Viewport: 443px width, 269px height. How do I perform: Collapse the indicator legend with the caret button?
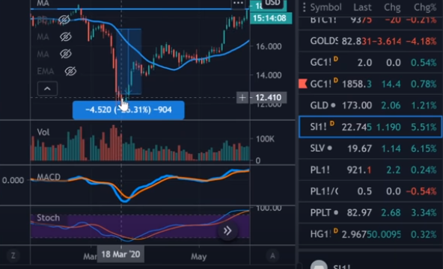[x=47, y=88]
